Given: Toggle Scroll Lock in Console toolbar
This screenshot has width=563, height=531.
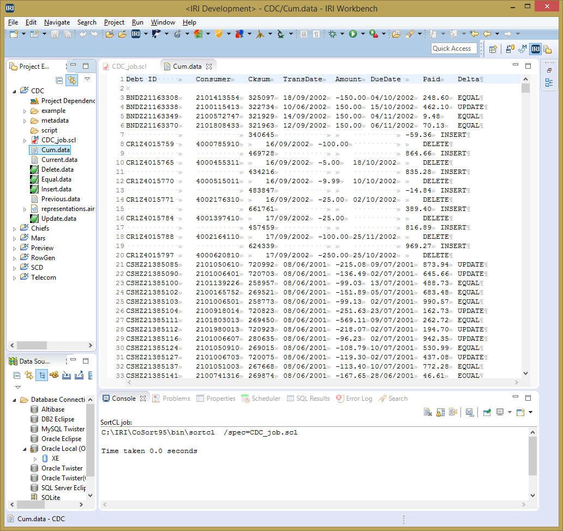Looking at the screenshot, I should tap(441, 413).
